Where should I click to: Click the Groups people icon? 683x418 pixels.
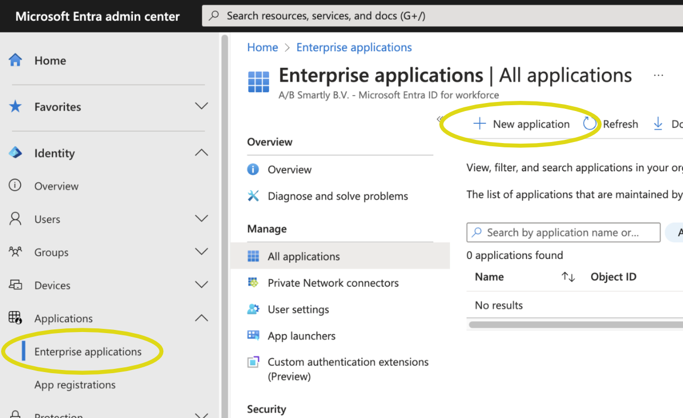(x=15, y=252)
